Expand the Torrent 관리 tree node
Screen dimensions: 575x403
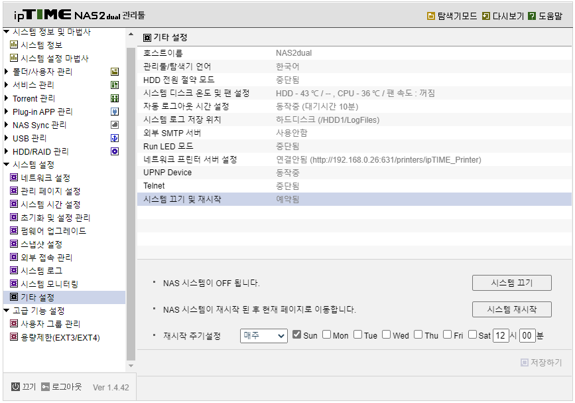[x=6, y=98]
